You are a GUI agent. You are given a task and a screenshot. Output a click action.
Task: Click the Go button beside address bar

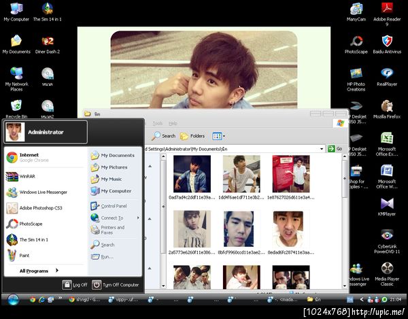tap(335, 148)
